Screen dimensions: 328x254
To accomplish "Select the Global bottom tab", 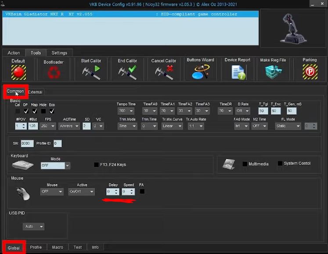I will pos(14,248).
